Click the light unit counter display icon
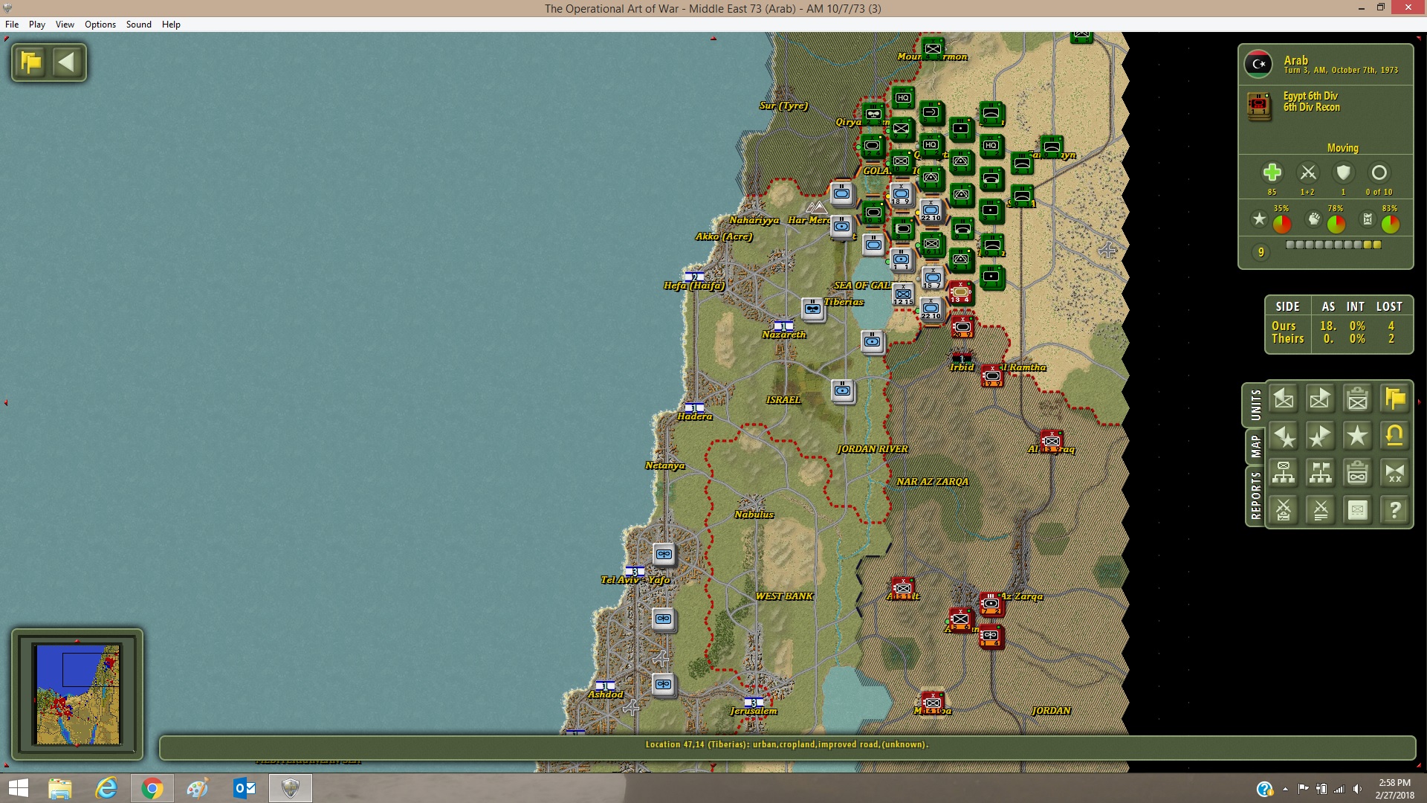 point(1358,510)
